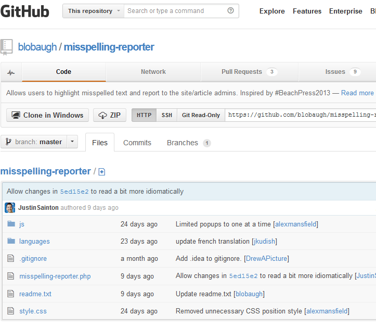Select the Commits tab
Viewport: 376px width, 328px height.
(137, 143)
